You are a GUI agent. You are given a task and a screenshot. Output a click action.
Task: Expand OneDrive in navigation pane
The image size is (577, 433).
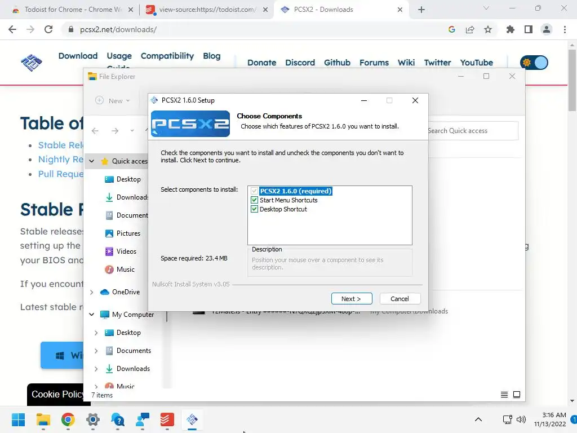[92, 292]
